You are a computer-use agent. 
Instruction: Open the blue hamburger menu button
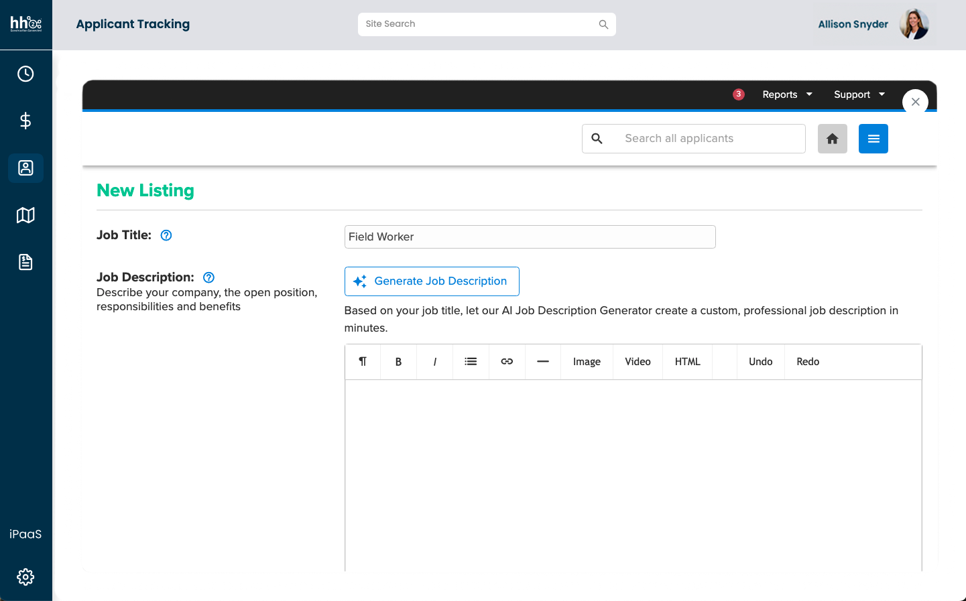pyautogui.click(x=873, y=139)
